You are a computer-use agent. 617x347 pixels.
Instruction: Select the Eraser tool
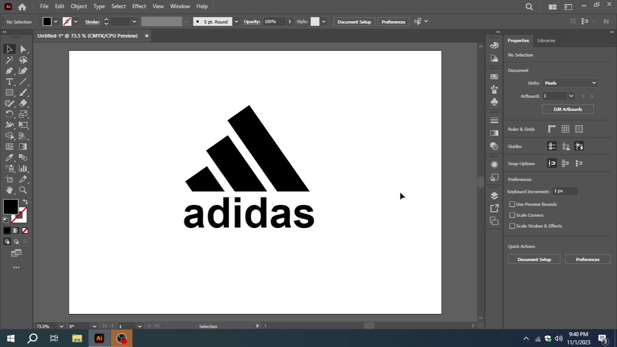(23, 103)
